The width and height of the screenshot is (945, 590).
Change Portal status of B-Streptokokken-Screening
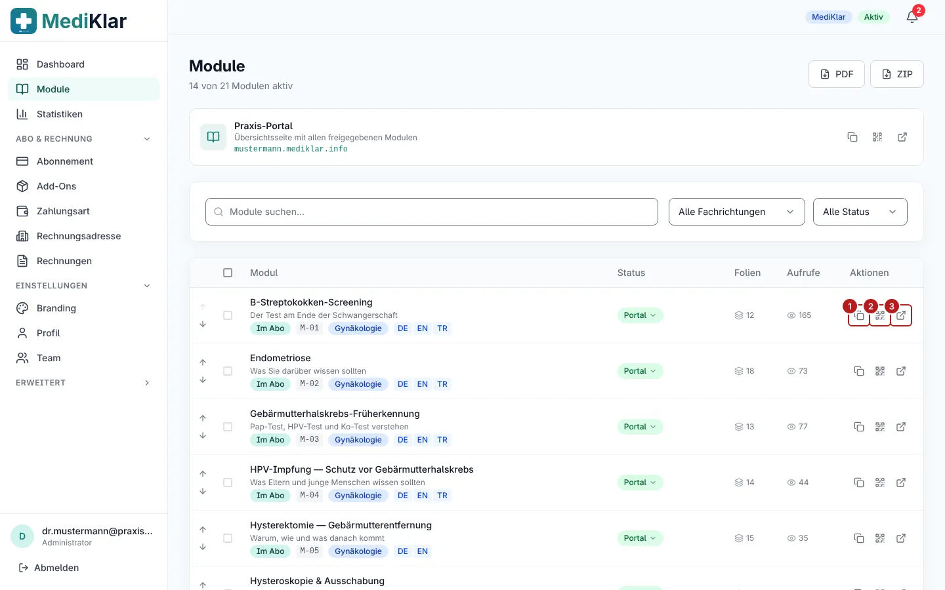pyautogui.click(x=640, y=315)
